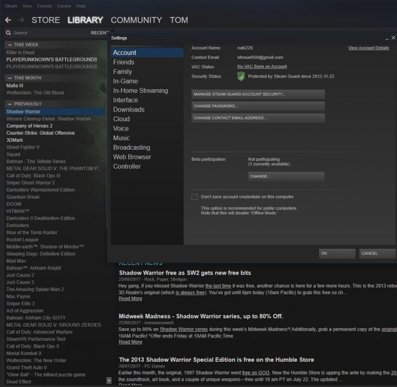Select Cloud settings category
Screen dimensions: 397x387
[147, 119]
